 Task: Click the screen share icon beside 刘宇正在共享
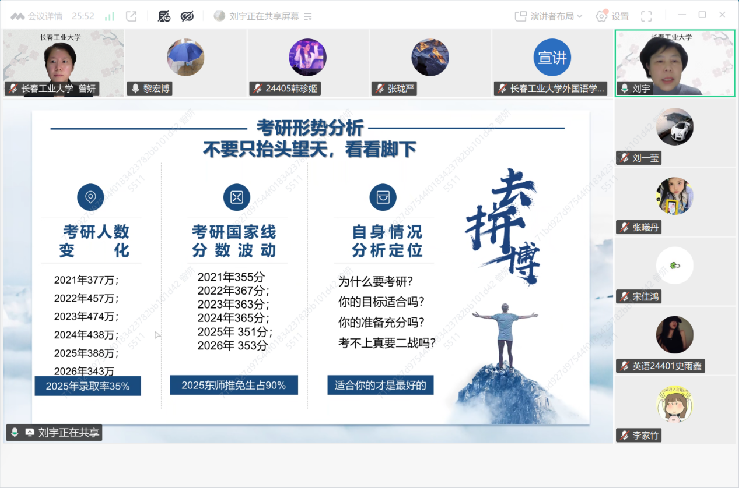29,433
